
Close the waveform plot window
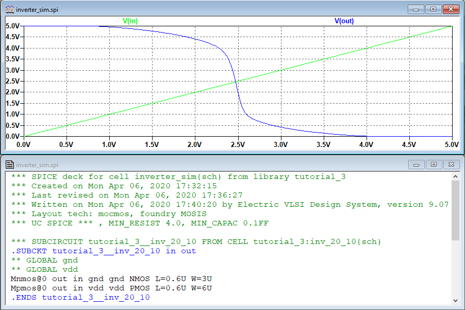point(451,9)
